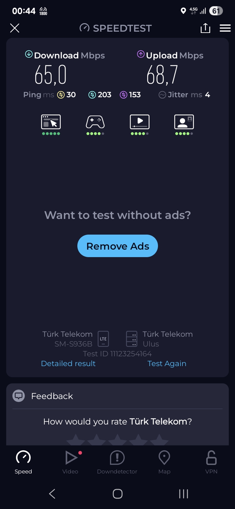Viewport: 235px width, 509px height.
Task: Select the video conferencing quality icon
Action: (x=184, y=122)
